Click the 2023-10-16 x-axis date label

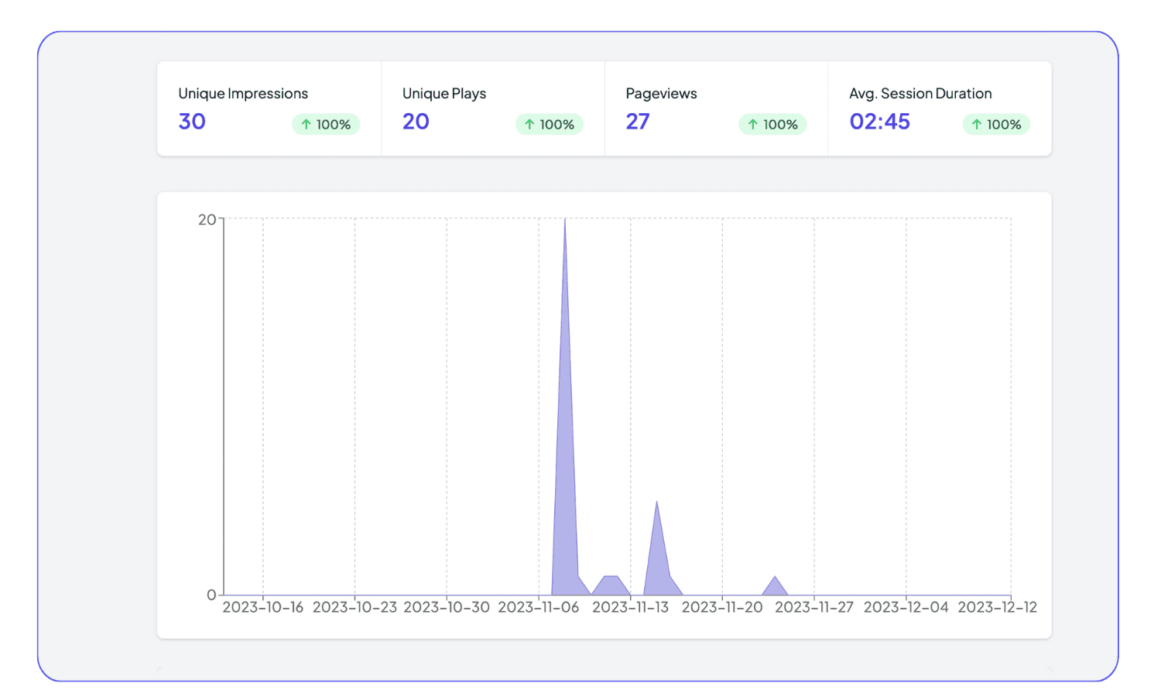(x=262, y=607)
